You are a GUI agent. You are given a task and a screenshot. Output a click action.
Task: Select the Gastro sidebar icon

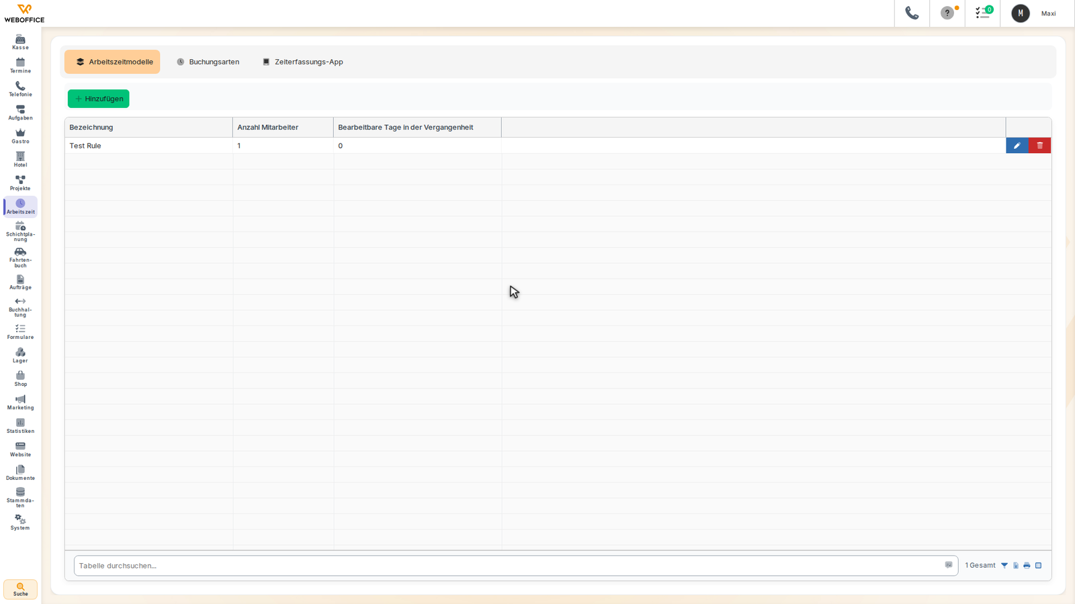20,136
